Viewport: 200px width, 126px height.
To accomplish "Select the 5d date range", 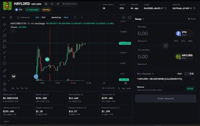I will [x=22, y=88].
